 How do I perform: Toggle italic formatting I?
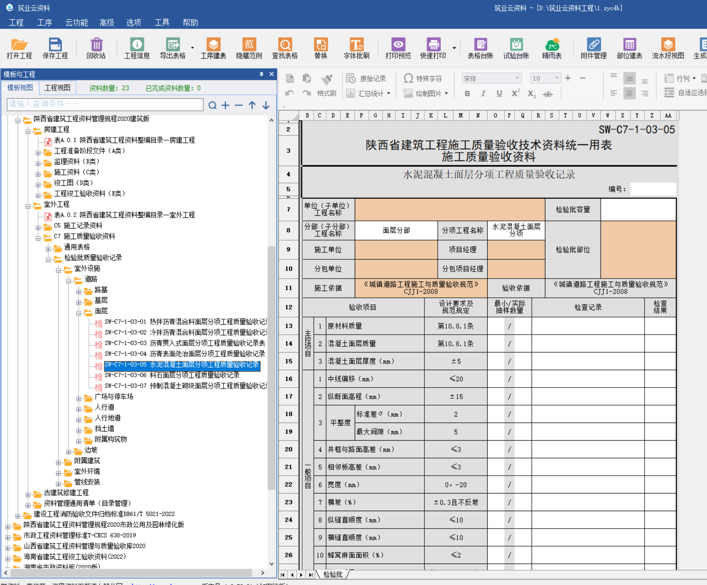483,94
